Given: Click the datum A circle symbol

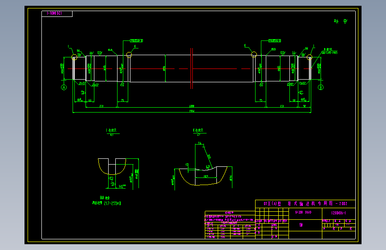Looking at the screenshot, I should [x=64, y=87].
